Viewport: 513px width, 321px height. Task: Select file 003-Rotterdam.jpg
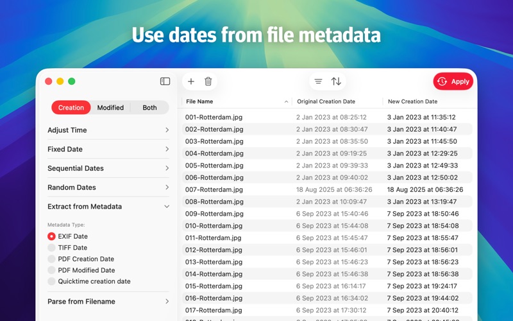pyautogui.click(x=214, y=141)
